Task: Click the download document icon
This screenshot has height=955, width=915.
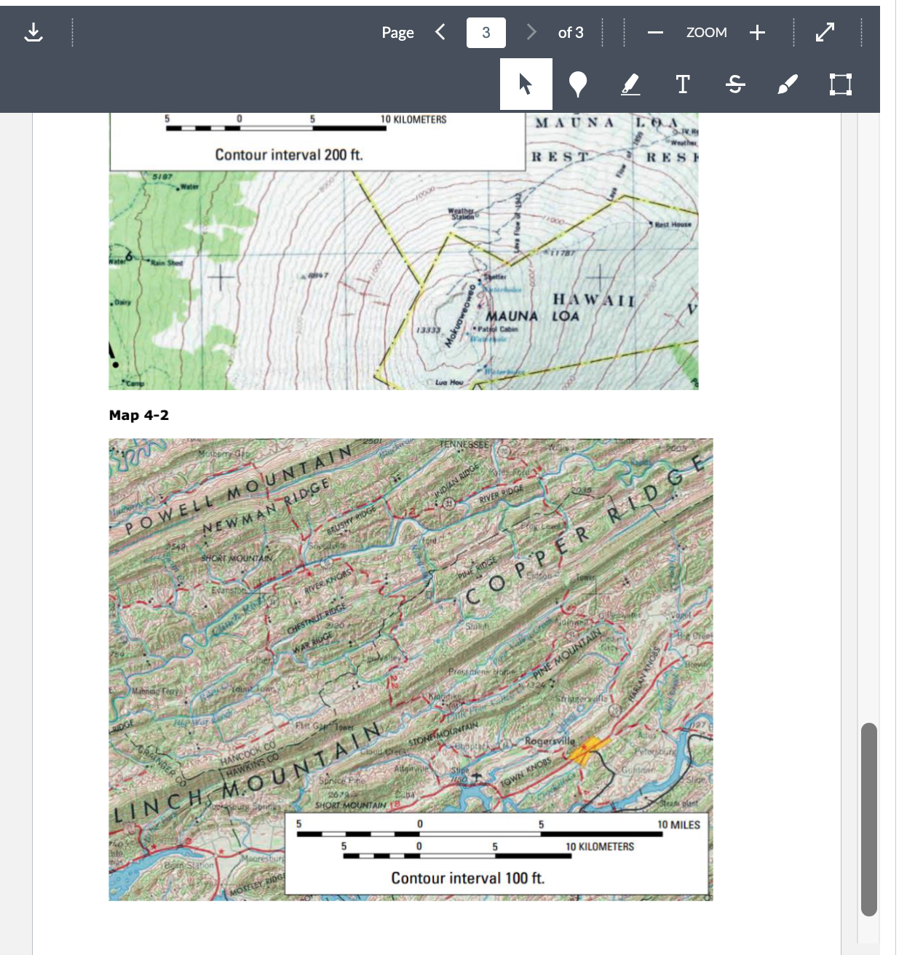Action: tap(34, 32)
